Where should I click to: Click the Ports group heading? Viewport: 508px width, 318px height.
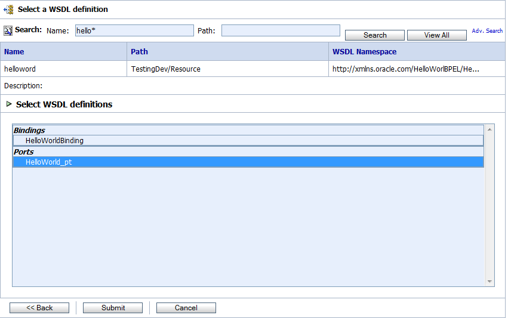coord(23,152)
